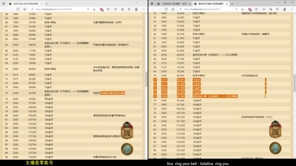Open tab actions menu in right browser window
The height and width of the screenshot is (166, 296).
point(152,4)
